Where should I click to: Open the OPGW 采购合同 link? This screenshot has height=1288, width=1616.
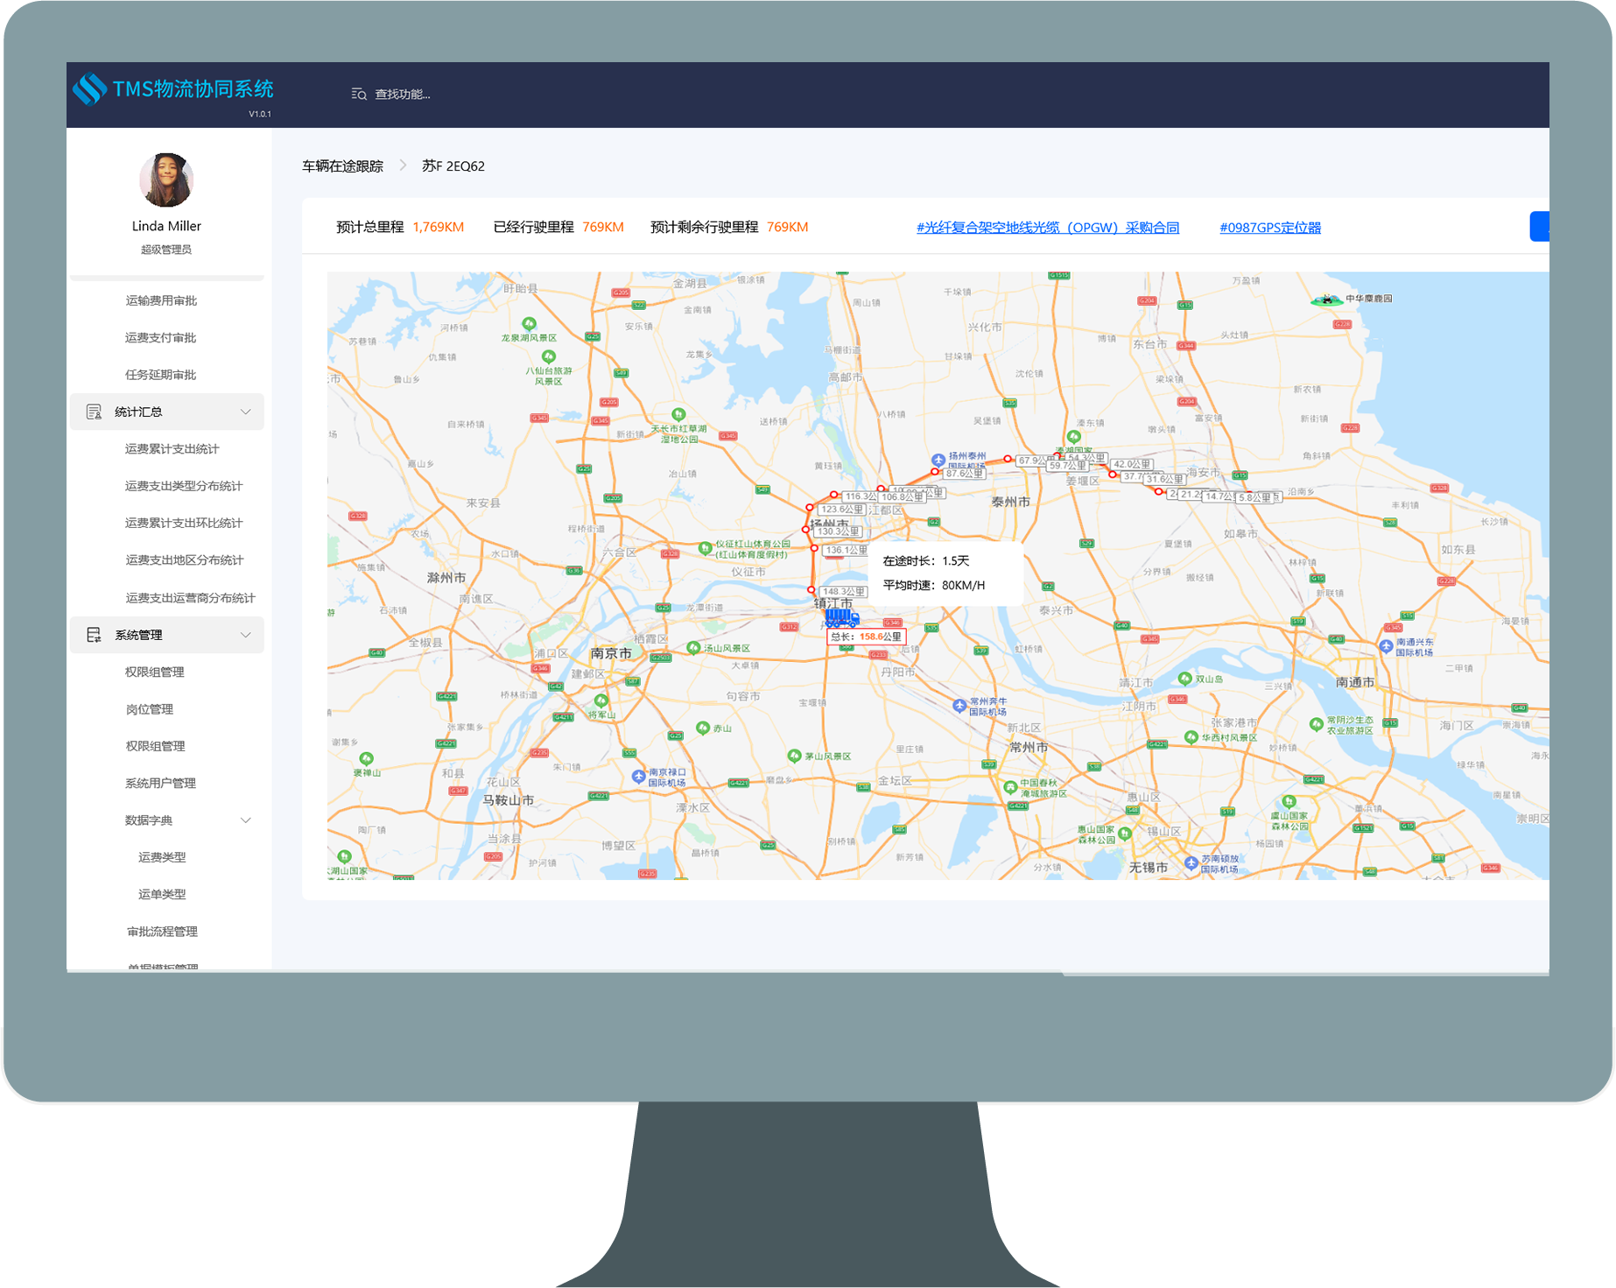click(1048, 228)
